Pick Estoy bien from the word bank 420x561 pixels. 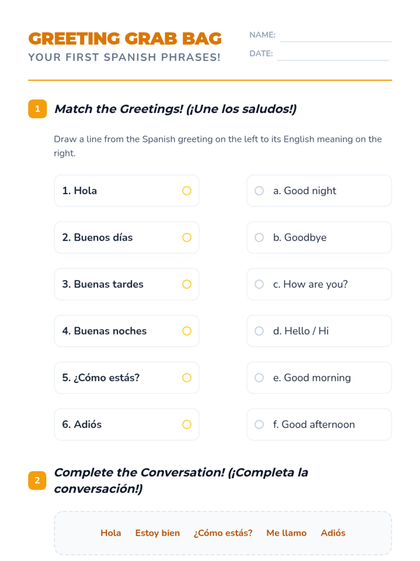tap(157, 533)
